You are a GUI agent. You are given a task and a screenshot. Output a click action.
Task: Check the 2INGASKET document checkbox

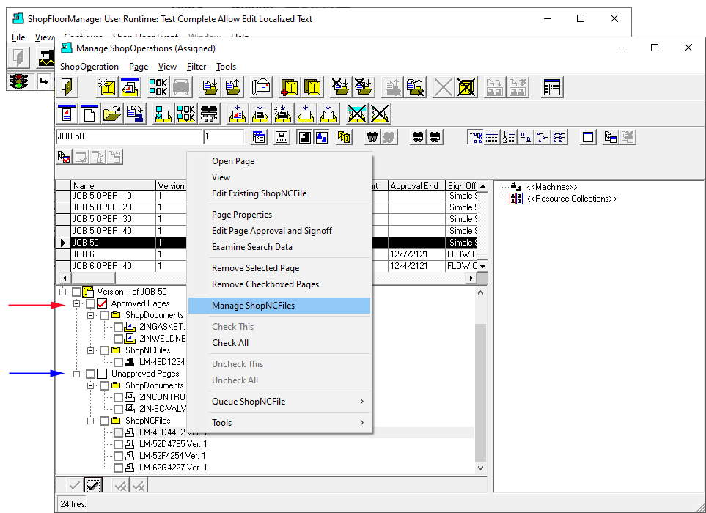point(119,327)
